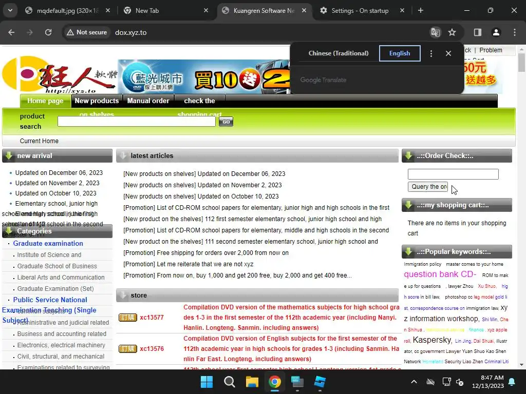Close the Settings - On startup tab

402,10
